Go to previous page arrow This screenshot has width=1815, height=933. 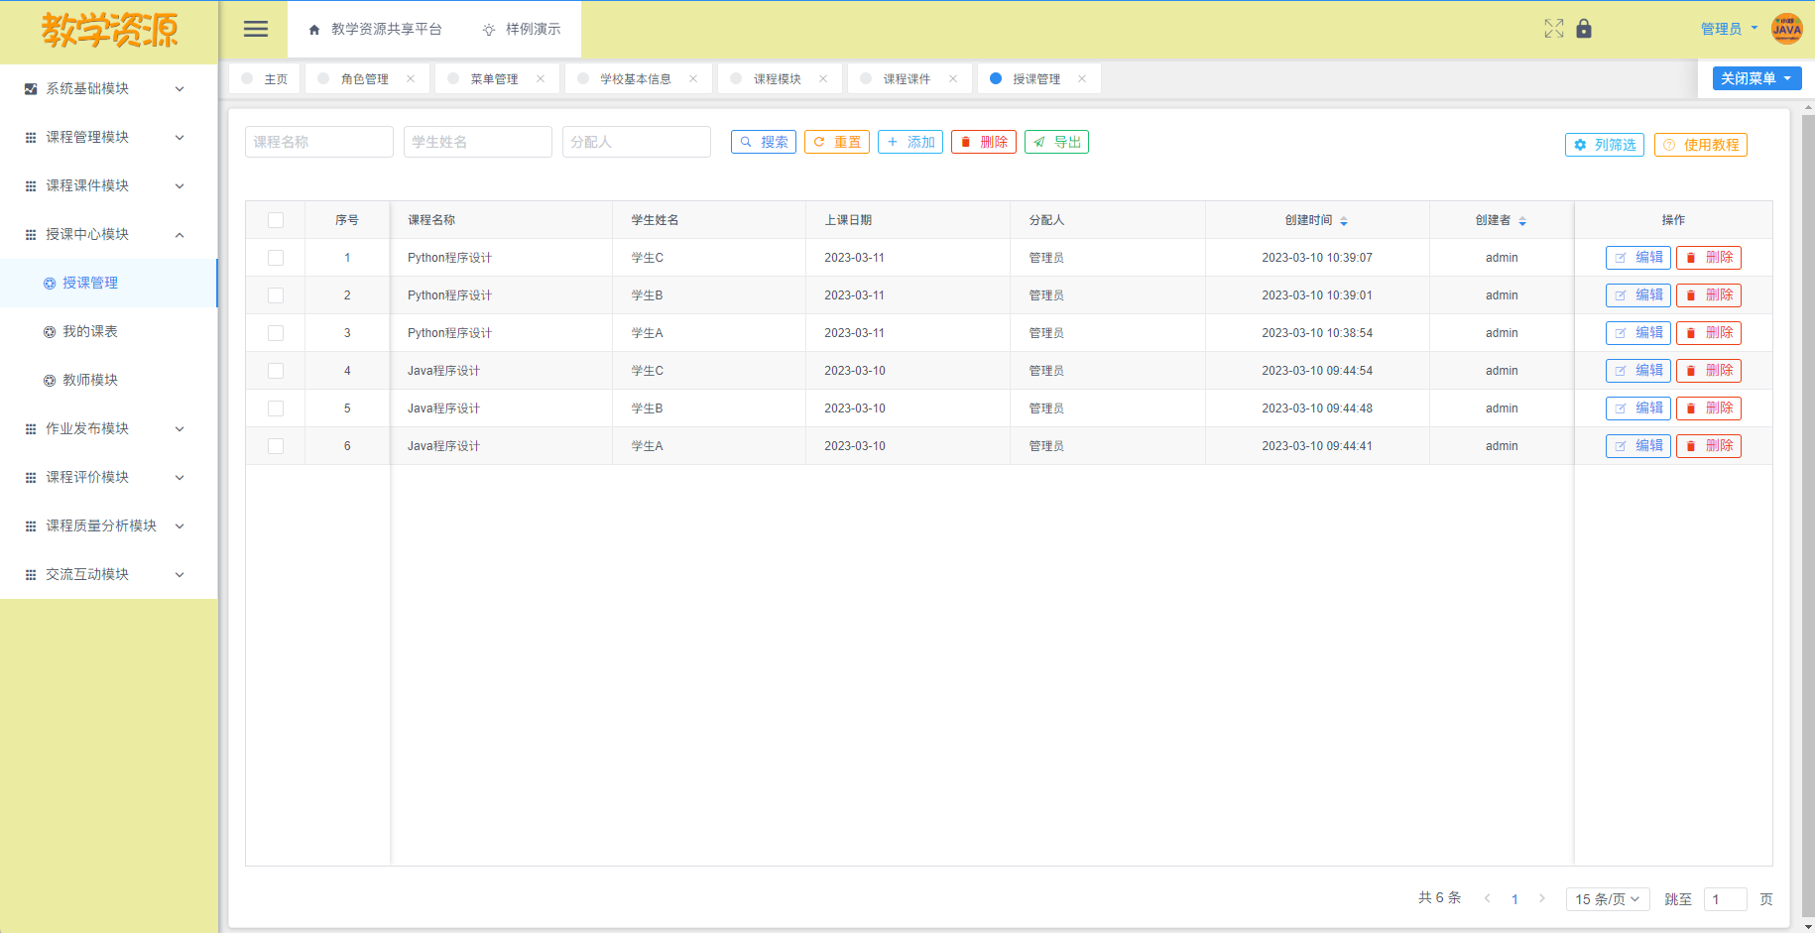tap(1487, 898)
